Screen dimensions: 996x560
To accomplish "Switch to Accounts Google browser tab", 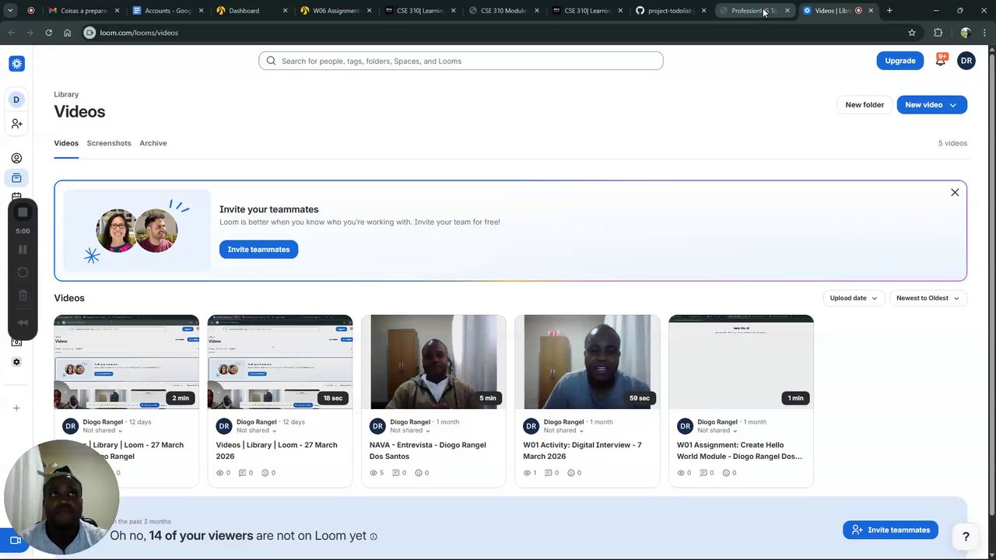I will click(x=167, y=11).
